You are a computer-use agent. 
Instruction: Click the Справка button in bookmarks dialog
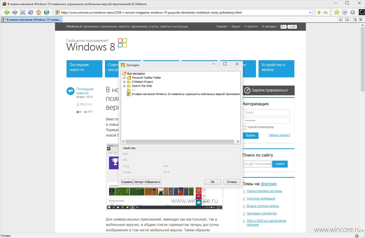pyautogui.click(x=127, y=182)
